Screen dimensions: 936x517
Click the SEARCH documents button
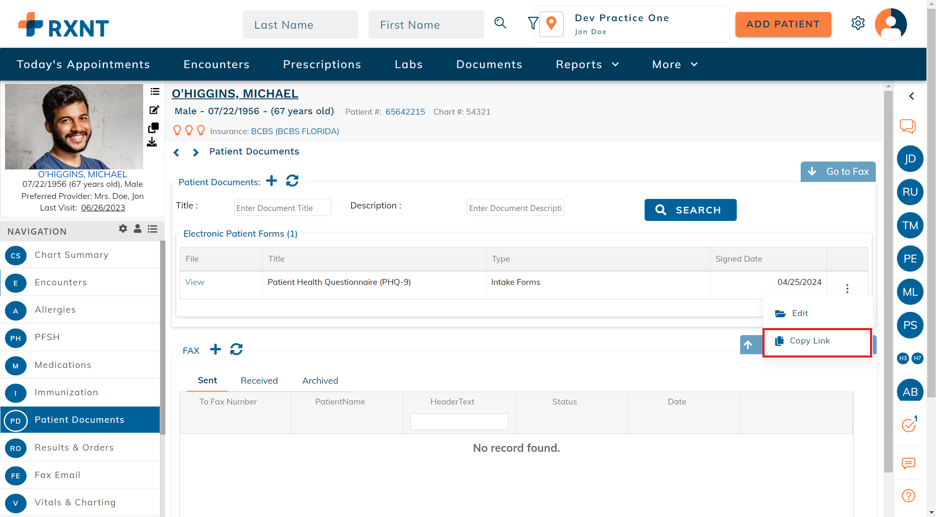coord(690,210)
